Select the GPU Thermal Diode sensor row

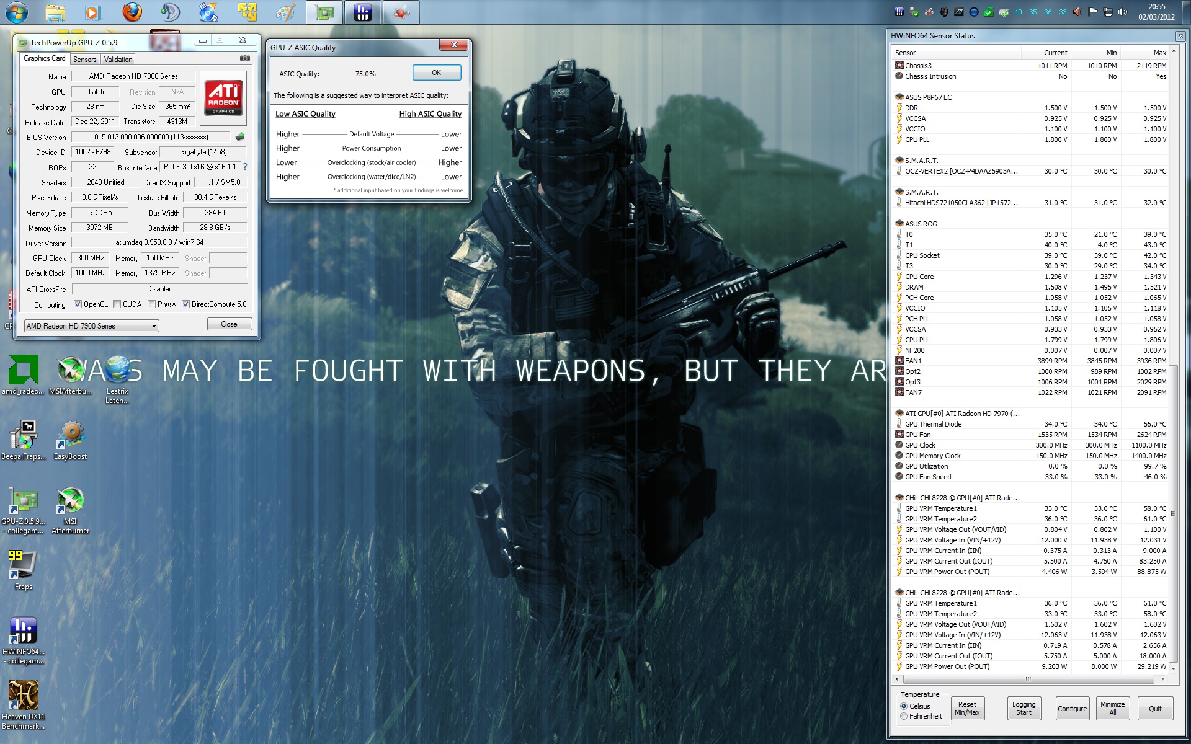(x=1031, y=424)
